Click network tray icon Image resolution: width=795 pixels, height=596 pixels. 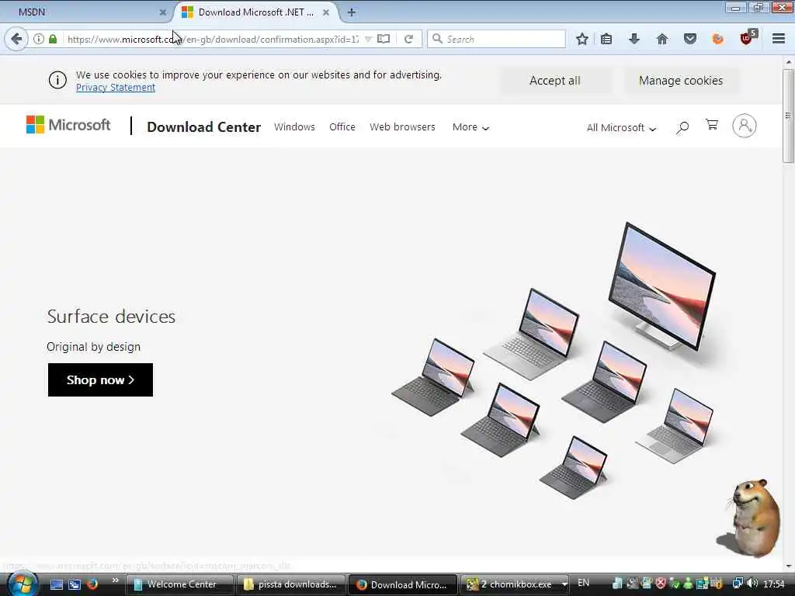coord(738,584)
